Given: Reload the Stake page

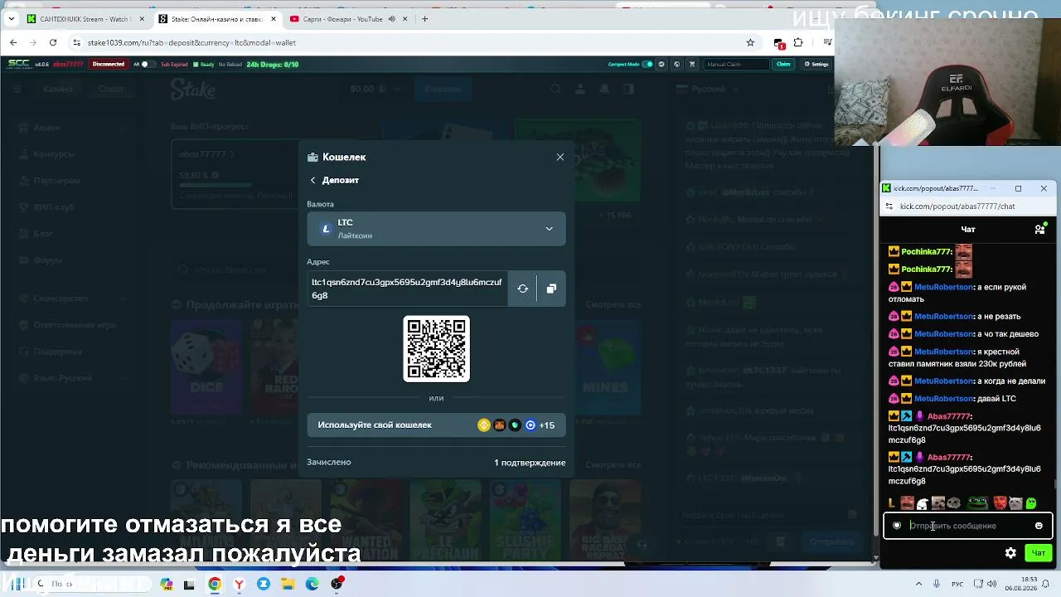Looking at the screenshot, I should pos(53,42).
